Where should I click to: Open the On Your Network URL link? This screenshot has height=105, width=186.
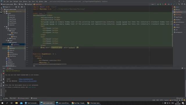point(28,81)
